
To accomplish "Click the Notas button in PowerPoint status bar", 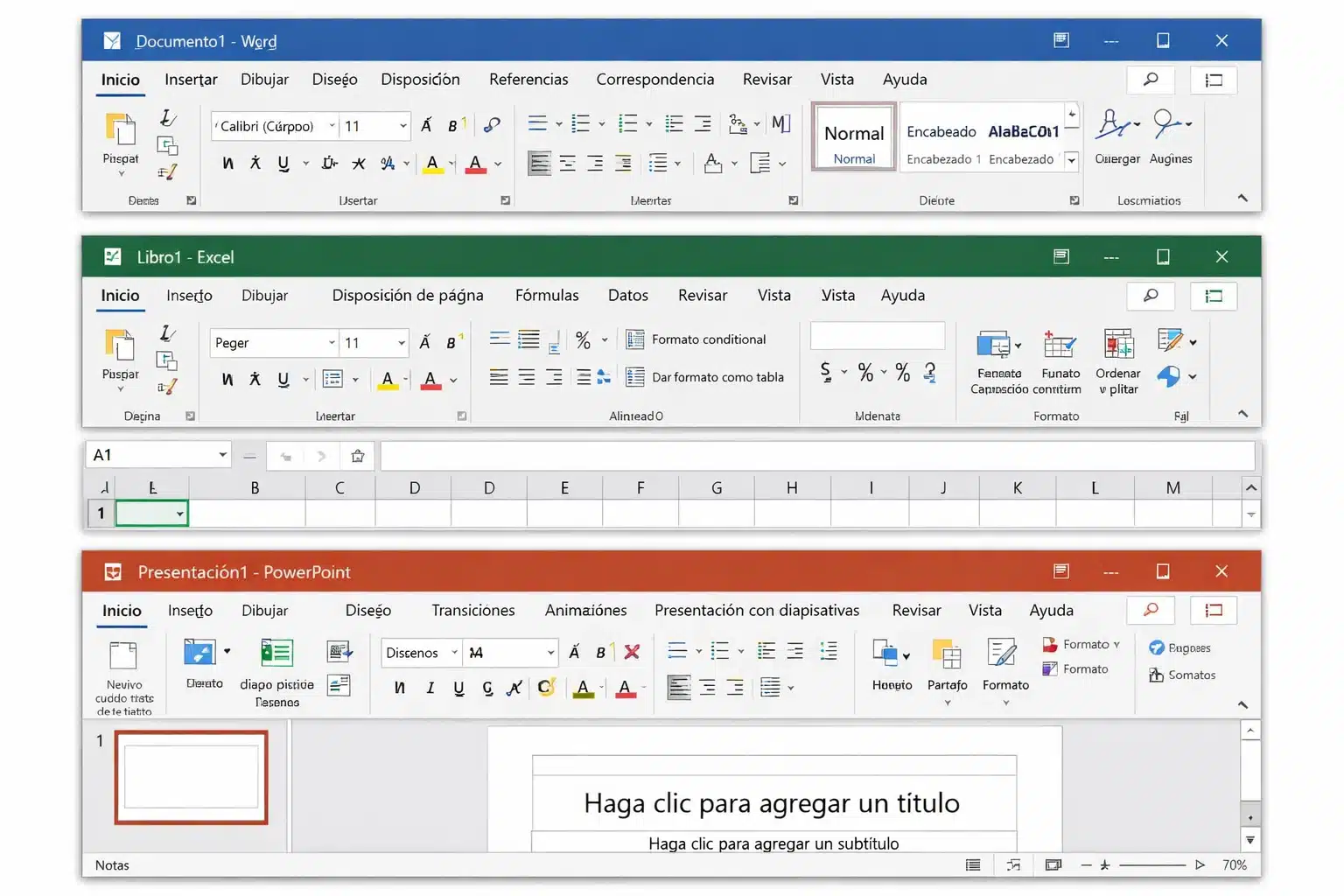I will tap(112, 864).
